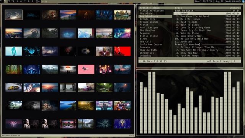The height and width of the screenshot is (138, 245).
Task: Click the sxiv window title in bar
Action: 44,2
